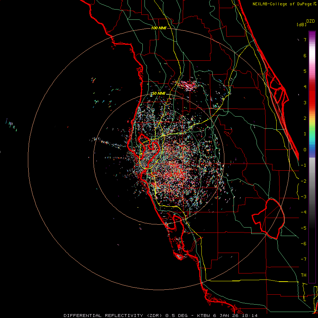Viewport: 318px width, 318px height.
Task: Click the 6 value on the color scale
Action: coord(305,55)
